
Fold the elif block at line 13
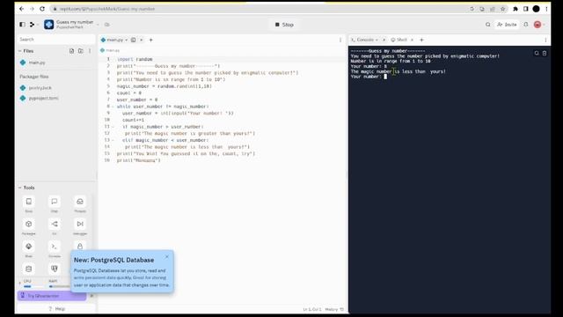[x=113, y=140]
